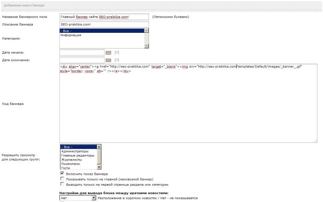Select - Все - in the groups list
Image resolution: width=323 pixels, height=202 pixels.
[78, 147]
